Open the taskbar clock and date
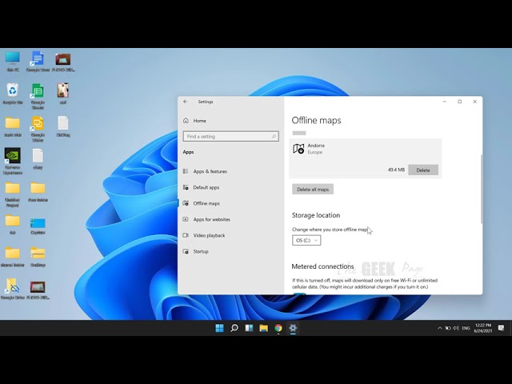Viewport: 512px width, 384px height. (483, 328)
